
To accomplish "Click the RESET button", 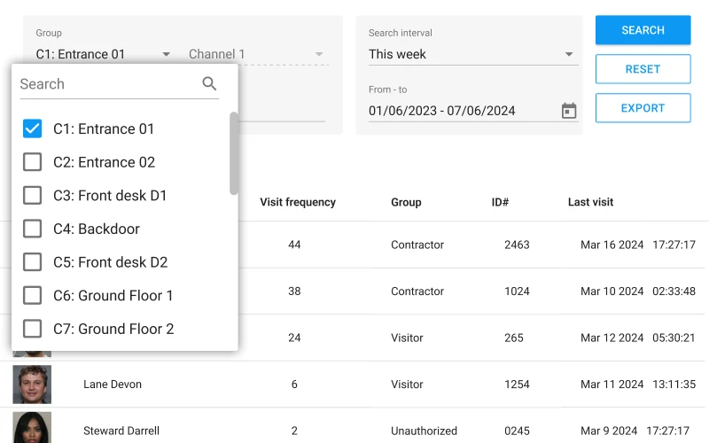I will 643,69.
